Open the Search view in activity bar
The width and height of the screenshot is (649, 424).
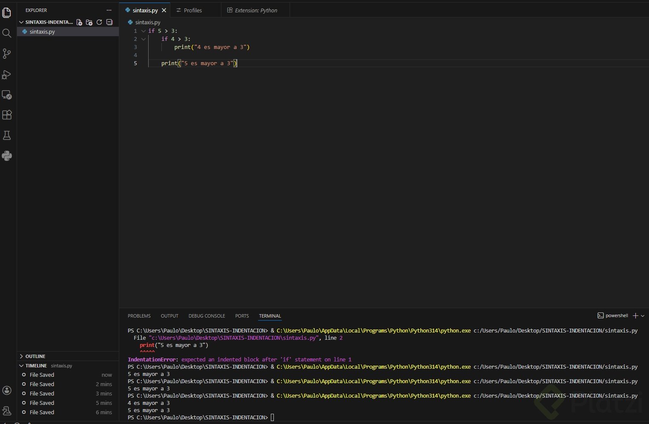[7, 33]
